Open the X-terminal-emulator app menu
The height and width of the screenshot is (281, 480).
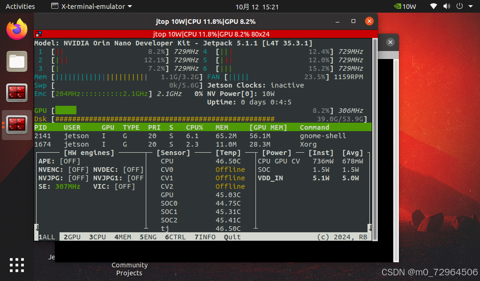coord(91,7)
